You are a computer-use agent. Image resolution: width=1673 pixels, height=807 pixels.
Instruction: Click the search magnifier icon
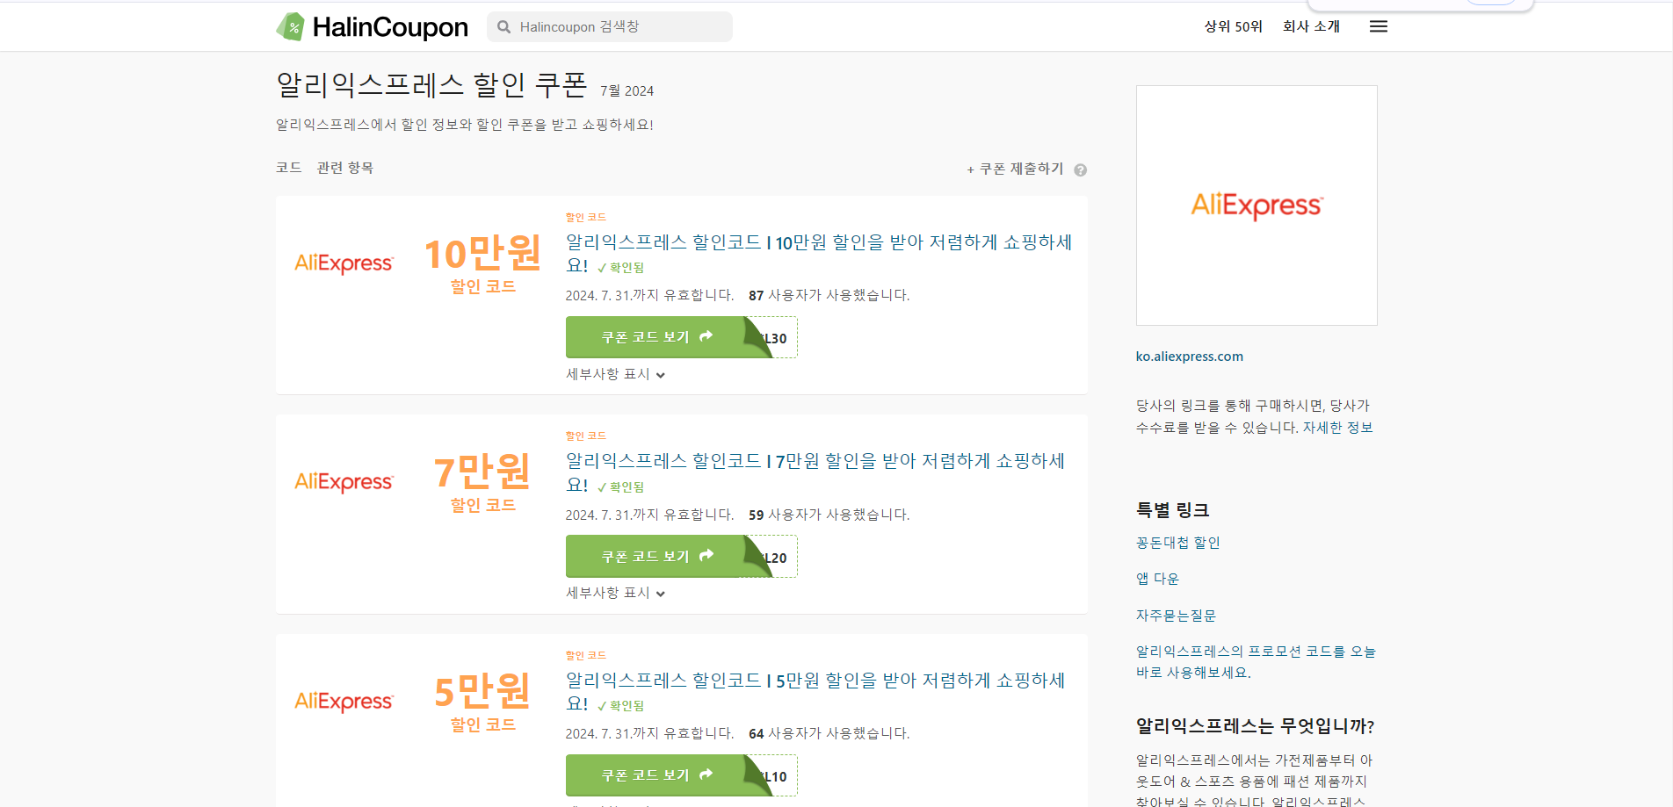tap(503, 27)
